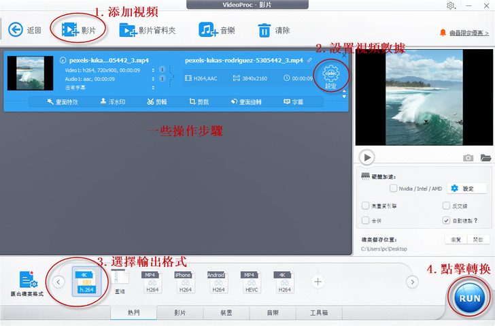The width and height of the screenshot is (495, 326).
Task: Click the 清除 trash can icon
Action: [x=264, y=30]
